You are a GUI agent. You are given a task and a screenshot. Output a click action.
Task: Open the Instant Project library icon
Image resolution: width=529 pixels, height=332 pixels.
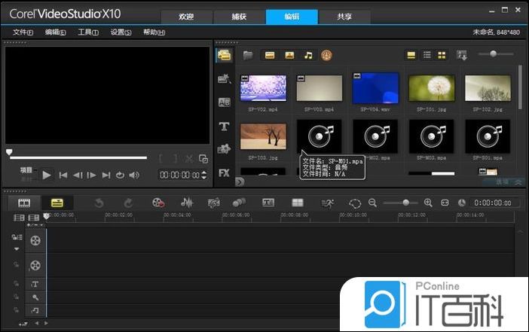224,78
